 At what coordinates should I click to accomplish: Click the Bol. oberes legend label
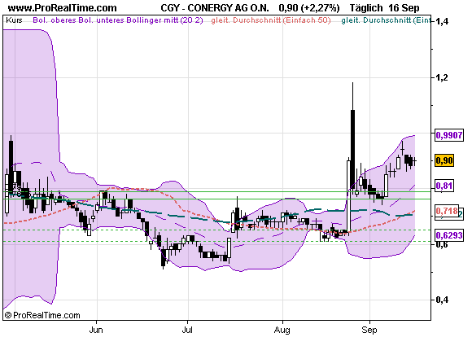point(55,20)
